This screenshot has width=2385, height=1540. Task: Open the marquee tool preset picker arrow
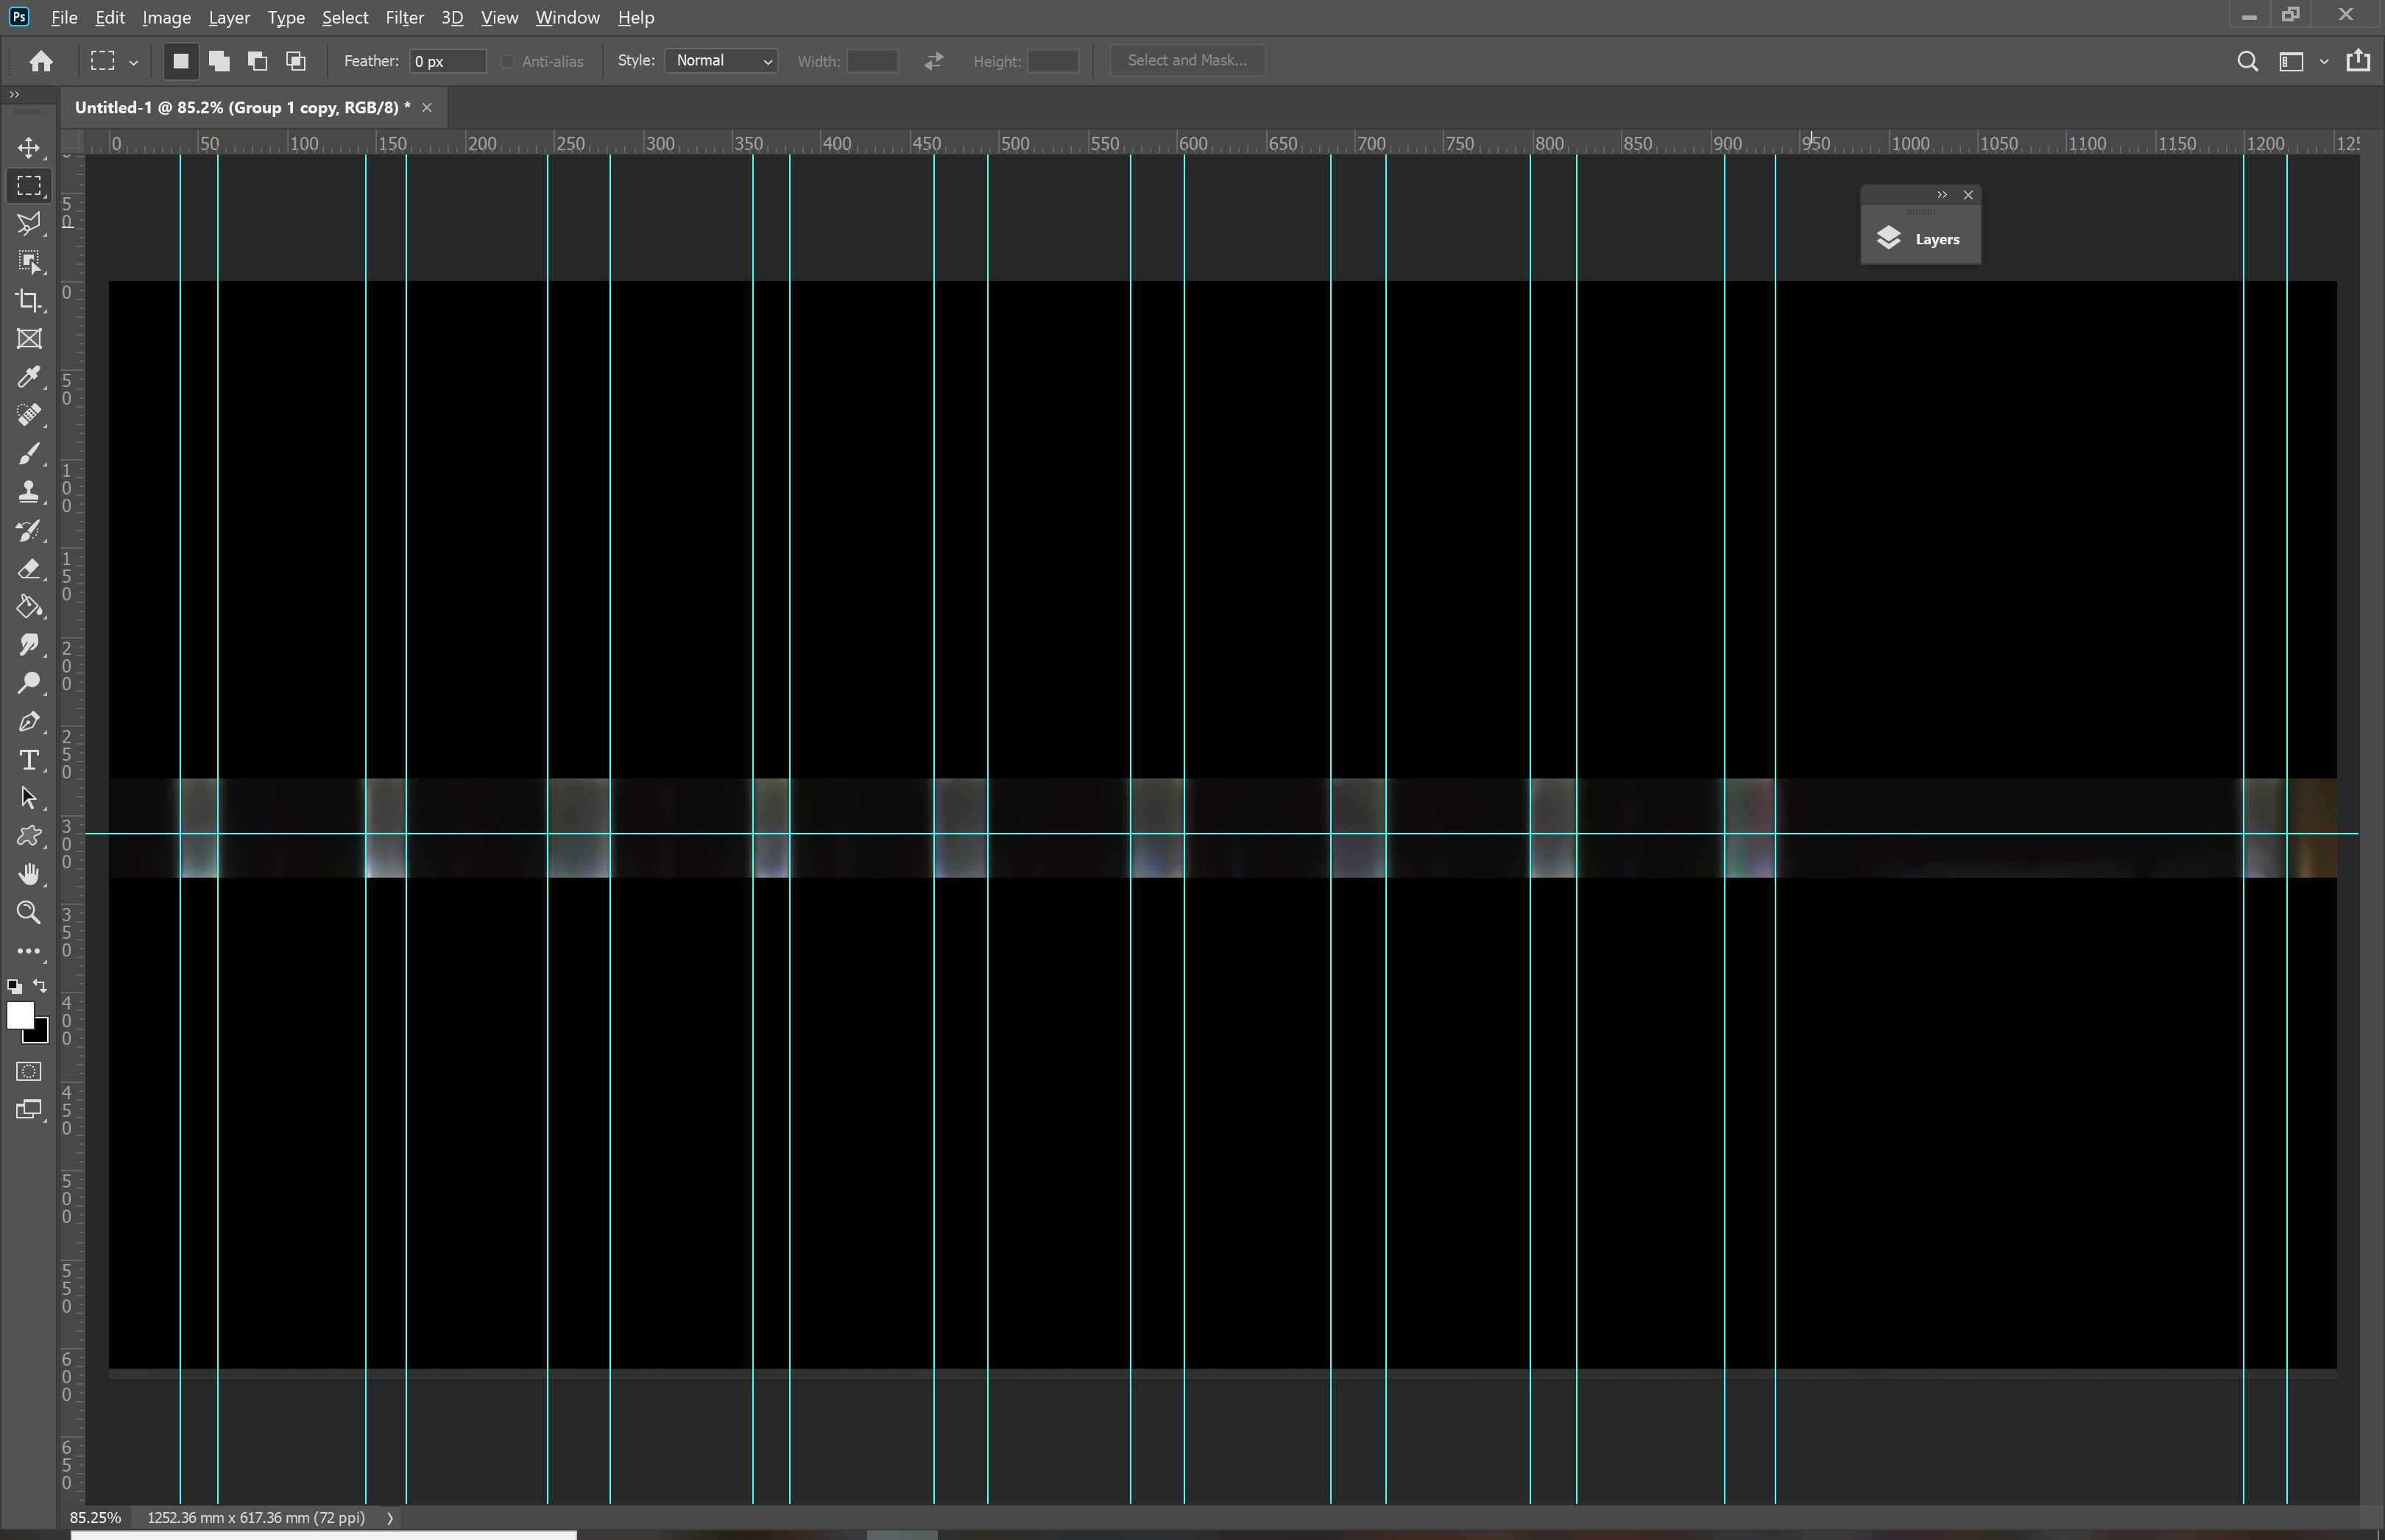coord(133,62)
